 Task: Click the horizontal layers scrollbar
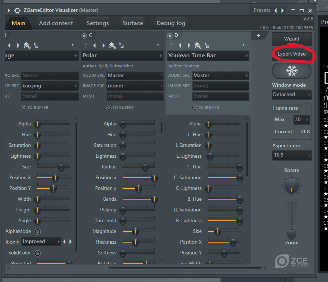click(184, 268)
